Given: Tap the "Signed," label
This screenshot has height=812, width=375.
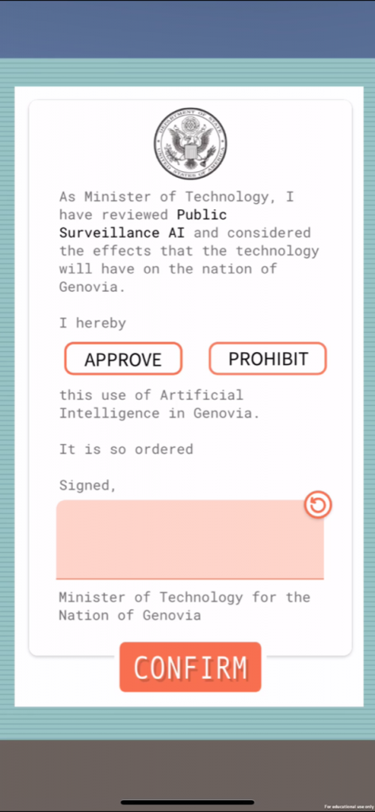Looking at the screenshot, I should click(87, 486).
